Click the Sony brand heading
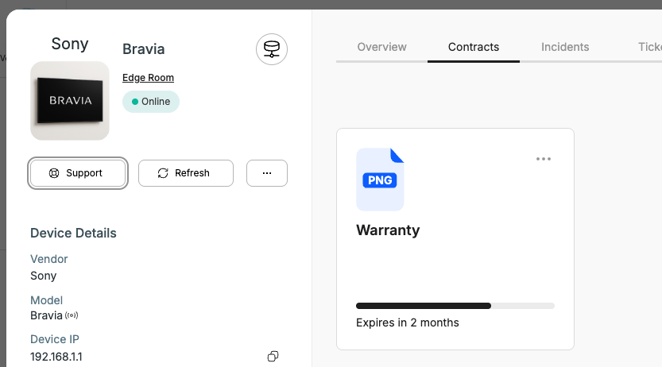This screenshot has width=662, height=367. tap(70, 44)
